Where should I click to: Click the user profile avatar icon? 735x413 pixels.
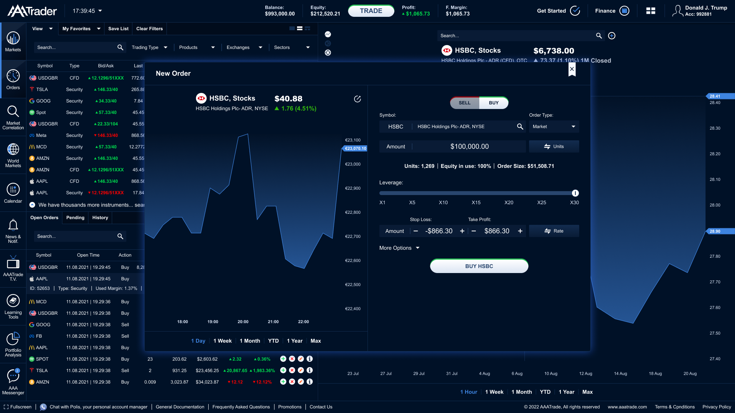coord(678,11)
